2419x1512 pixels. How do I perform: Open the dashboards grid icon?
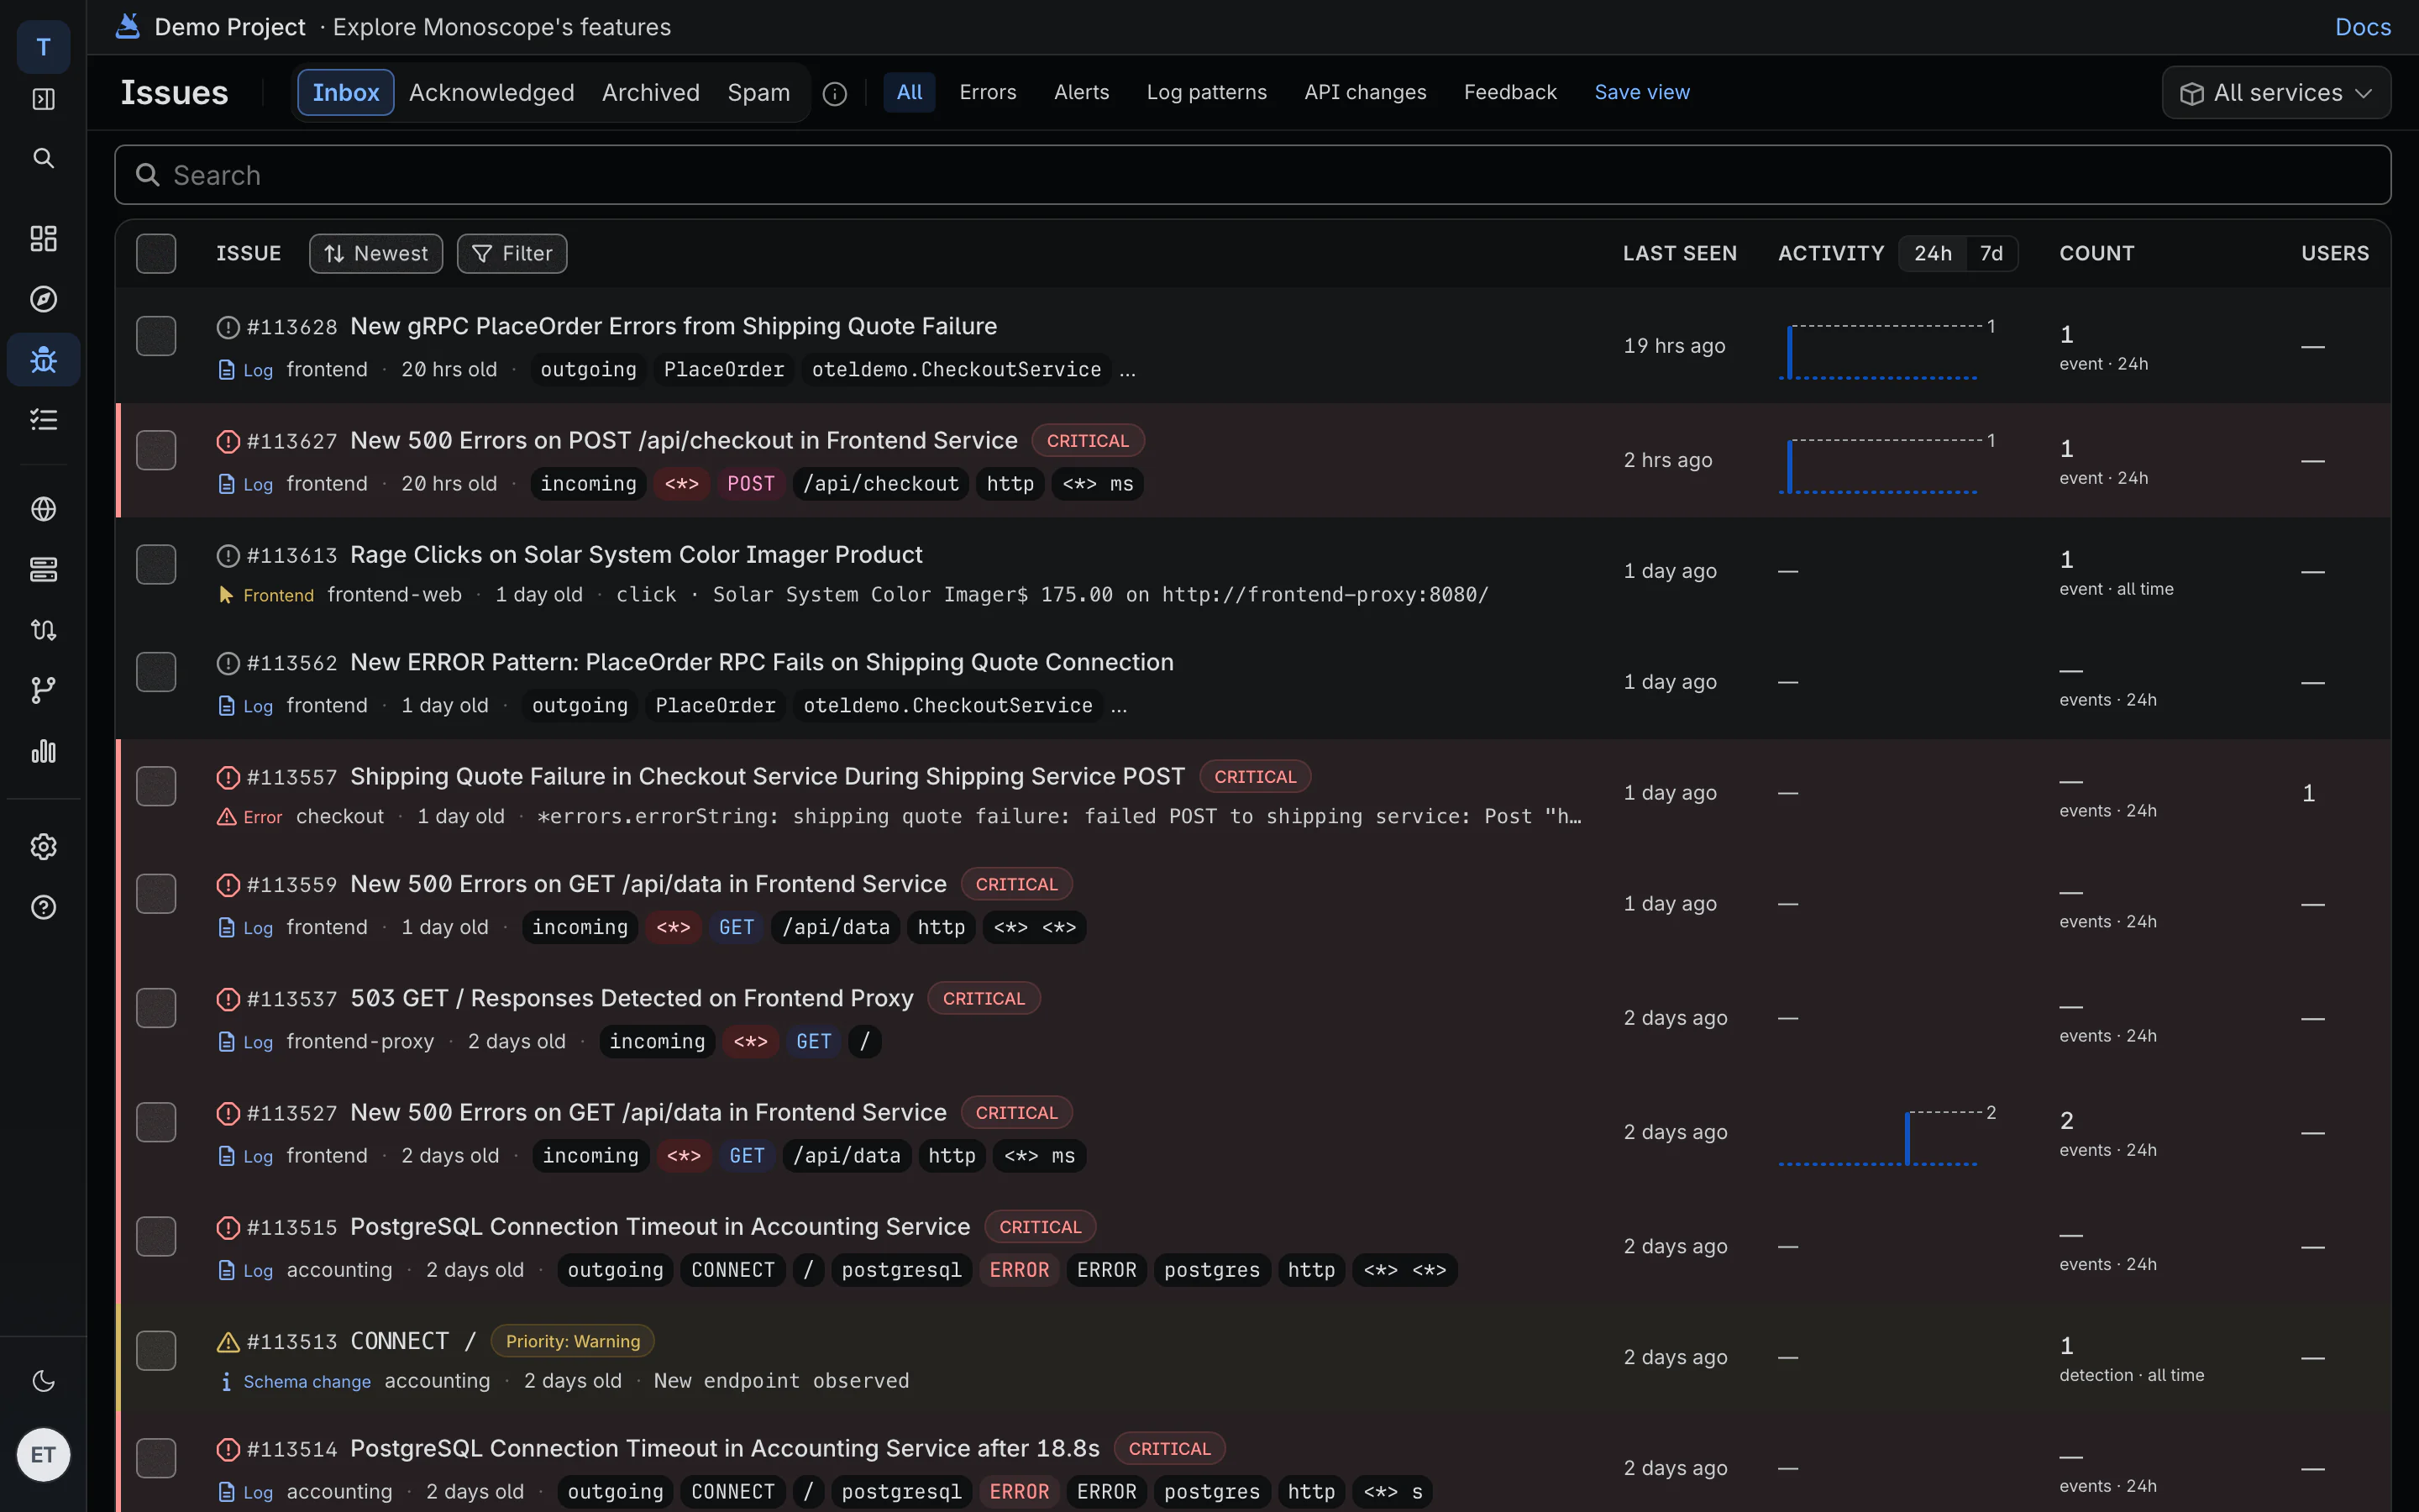coord(43,238)
